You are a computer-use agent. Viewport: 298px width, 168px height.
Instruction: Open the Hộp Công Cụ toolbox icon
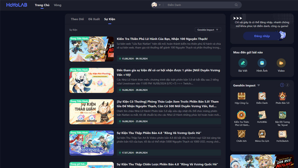point(241,96)
